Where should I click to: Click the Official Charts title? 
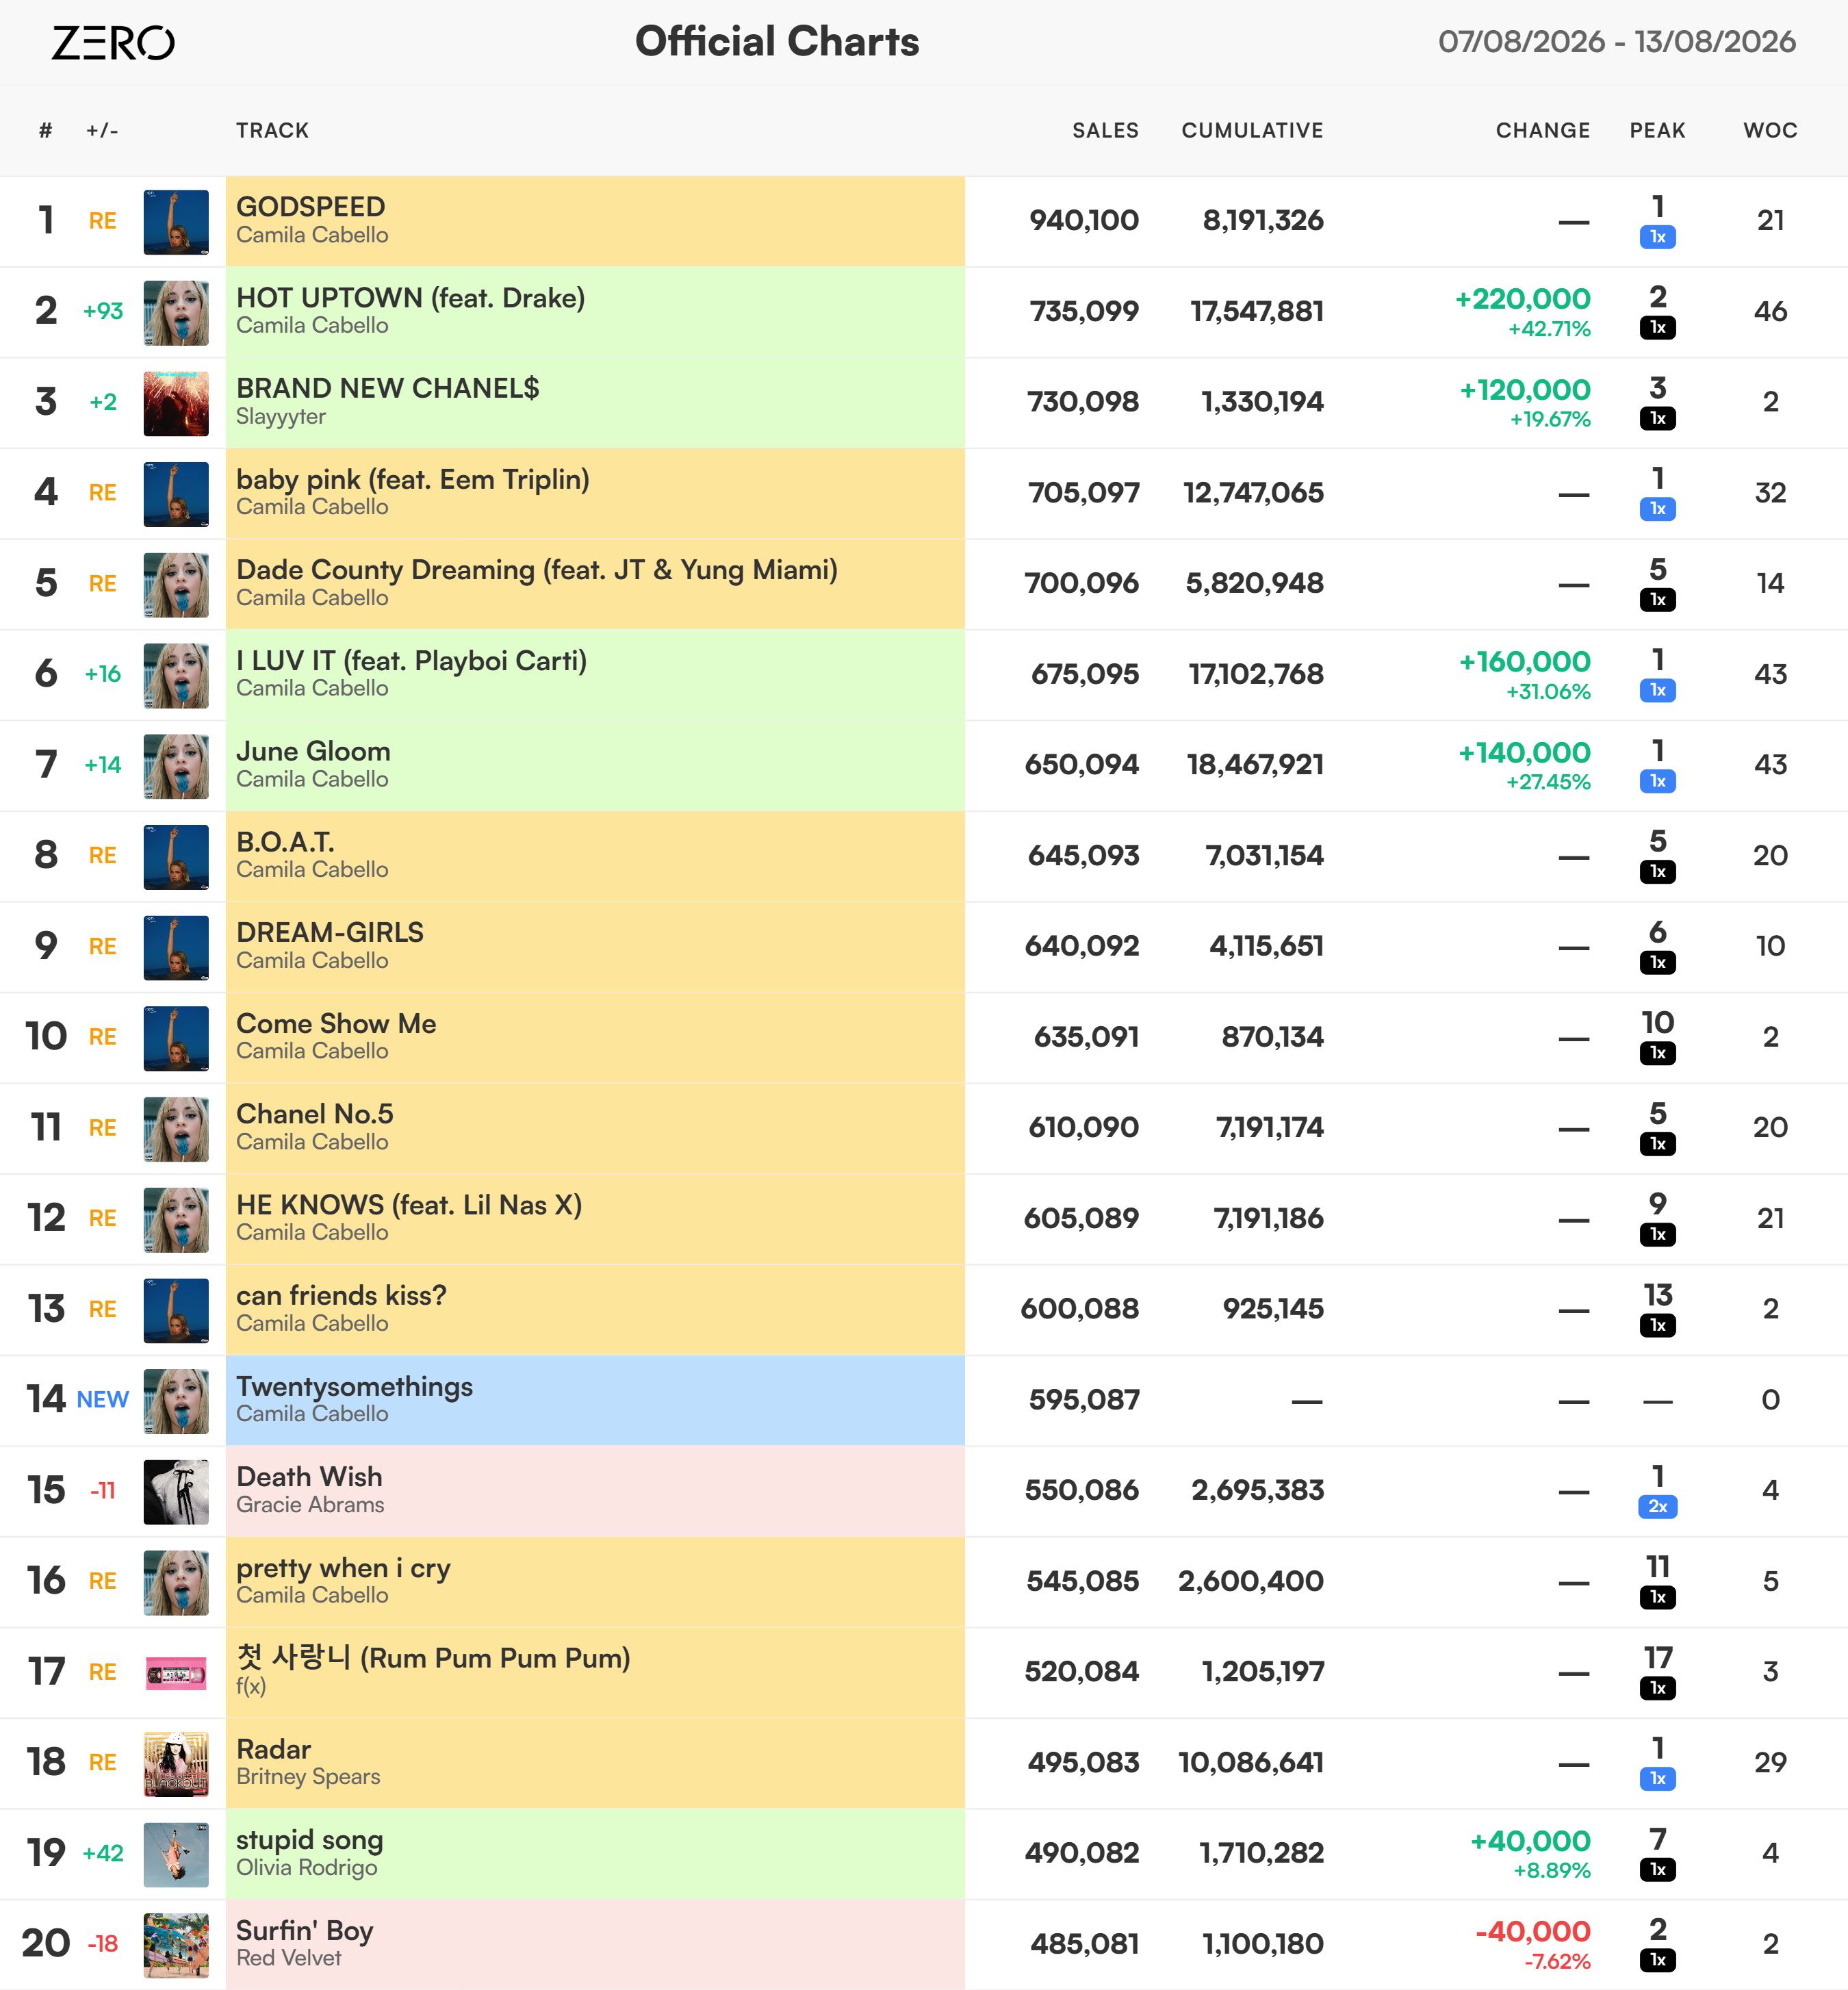tap(777, 42)
